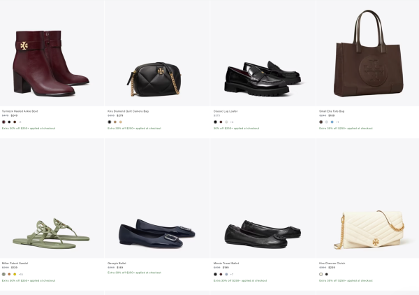Select black swatch for Turnlock Heeled Ankle Boot
This screenshot has width=419, height=295.
point(9,122)
